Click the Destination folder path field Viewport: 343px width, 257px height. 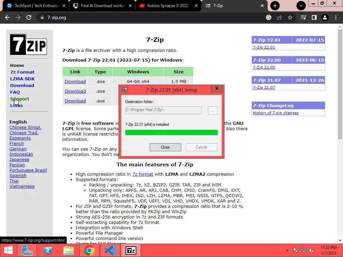163,110
